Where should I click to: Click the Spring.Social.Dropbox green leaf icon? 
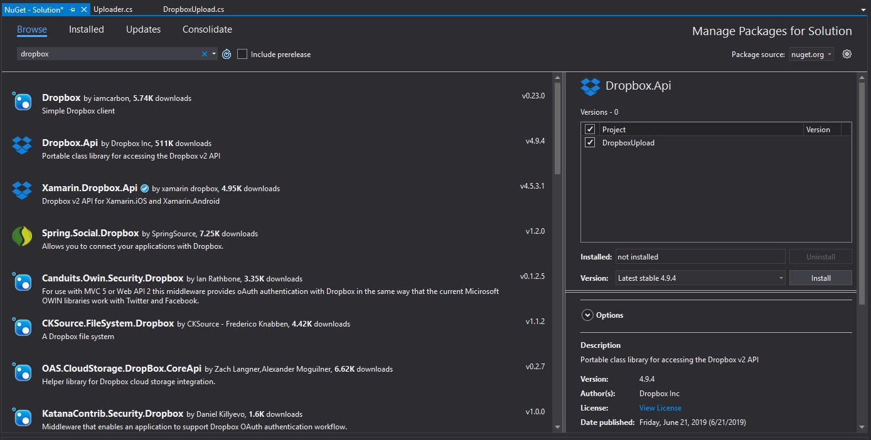22,236
